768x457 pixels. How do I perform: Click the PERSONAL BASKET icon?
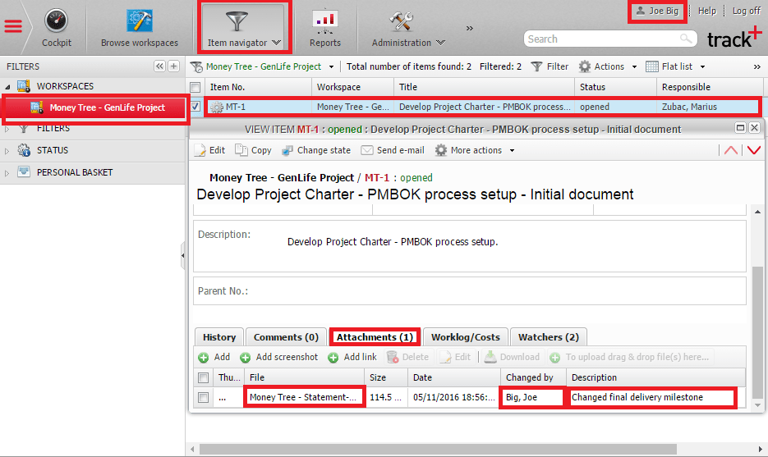[x=24, y=171]
